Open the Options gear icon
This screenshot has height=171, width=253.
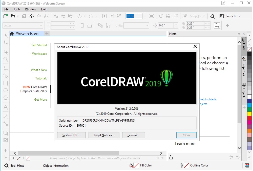click(212, 16)
